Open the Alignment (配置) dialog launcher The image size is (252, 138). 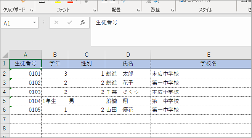click(138, 10)
